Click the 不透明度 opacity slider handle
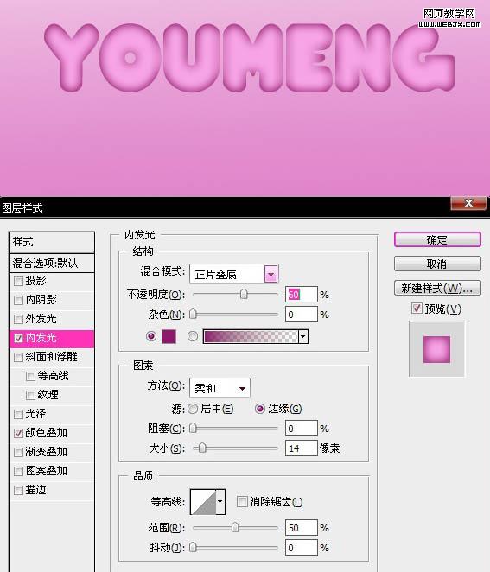Image resolution: width=490 pixels, height=572 pixels. pos(244,295)
